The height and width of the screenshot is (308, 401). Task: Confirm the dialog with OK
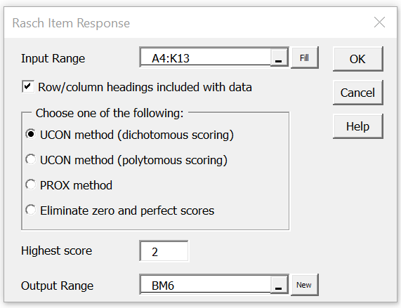coord(357,59)
